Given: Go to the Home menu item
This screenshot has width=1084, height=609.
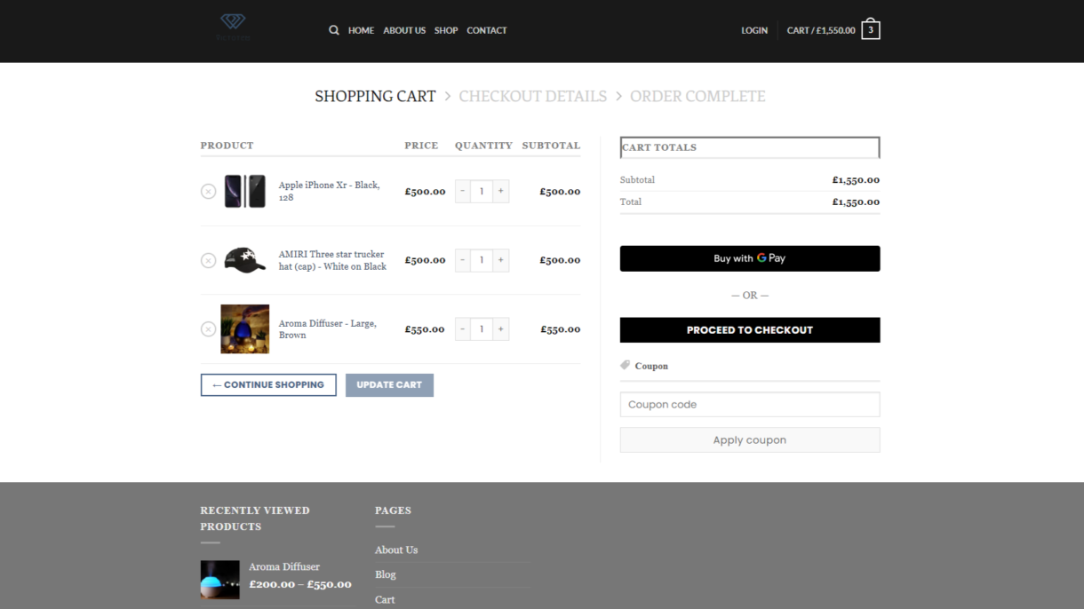Looking at the screenshot, I should point(361,30).
